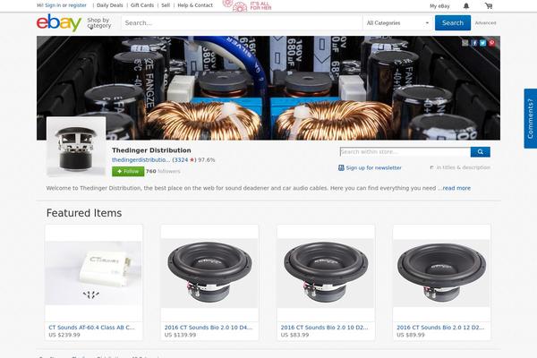This screenshot has width=537, height=358.
Task: Toggle 'in titles & description' checkbox
Action: pyautogui.click(x=431, y=167)
